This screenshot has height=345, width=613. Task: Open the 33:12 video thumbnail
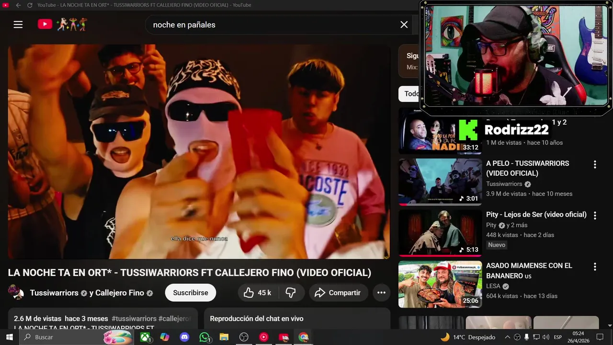(x=440, y=131)
